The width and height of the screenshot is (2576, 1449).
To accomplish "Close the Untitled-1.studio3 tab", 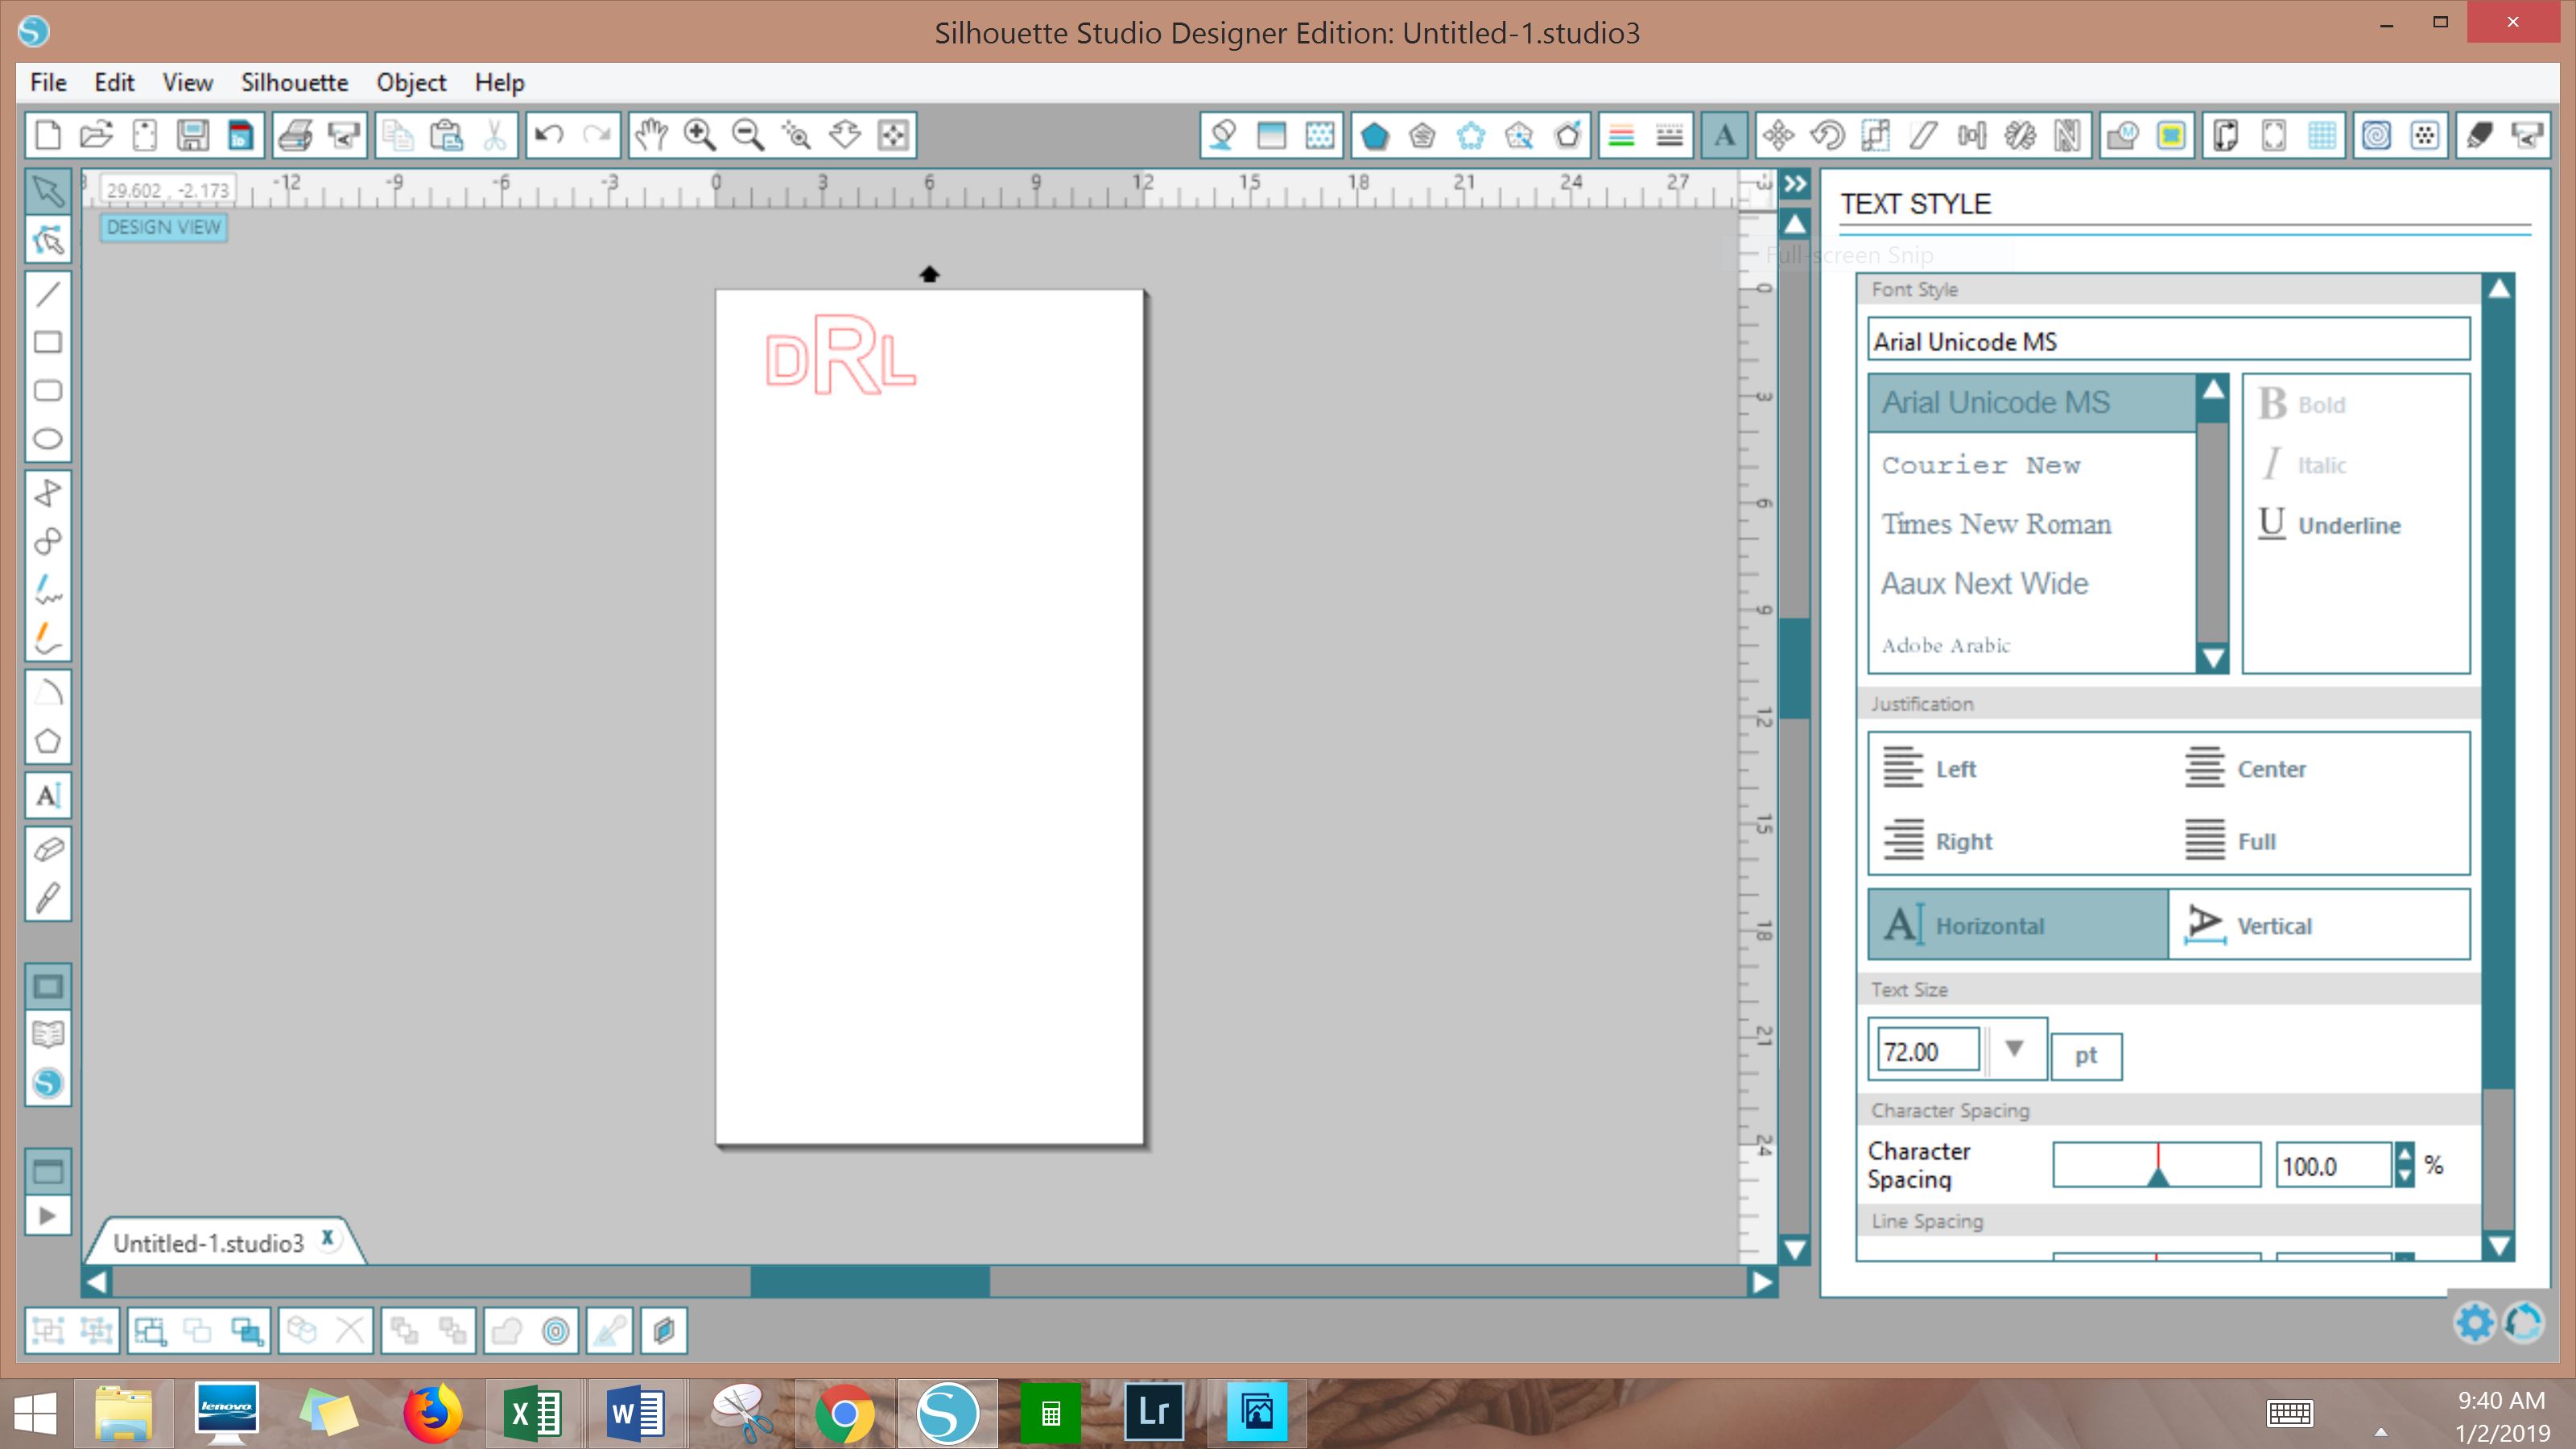I will click(327, 1237).
